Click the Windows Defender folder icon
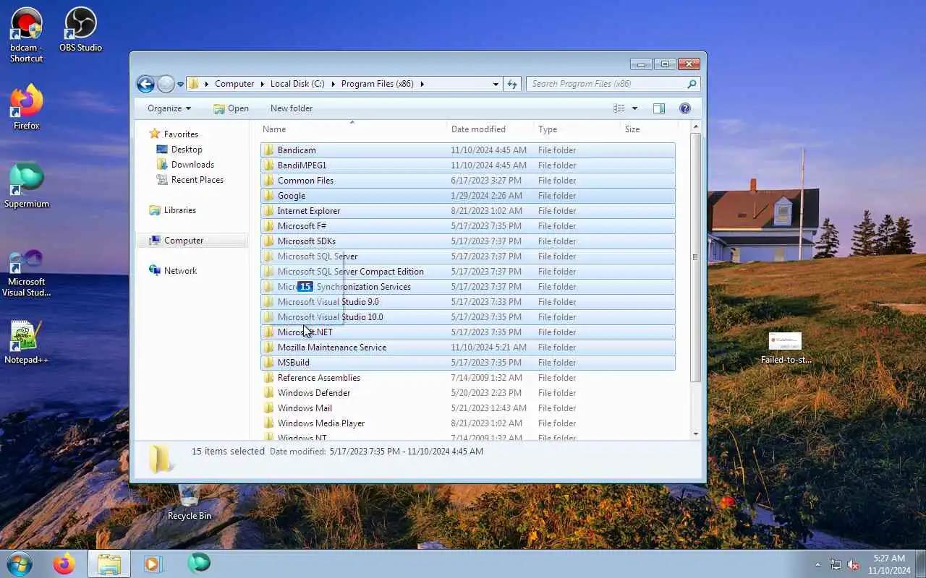Screen dimensions: 926x578 click(x=268, y=393)
